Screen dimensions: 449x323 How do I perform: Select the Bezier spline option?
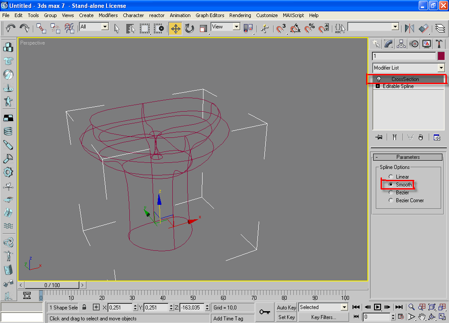pos(391,193)
